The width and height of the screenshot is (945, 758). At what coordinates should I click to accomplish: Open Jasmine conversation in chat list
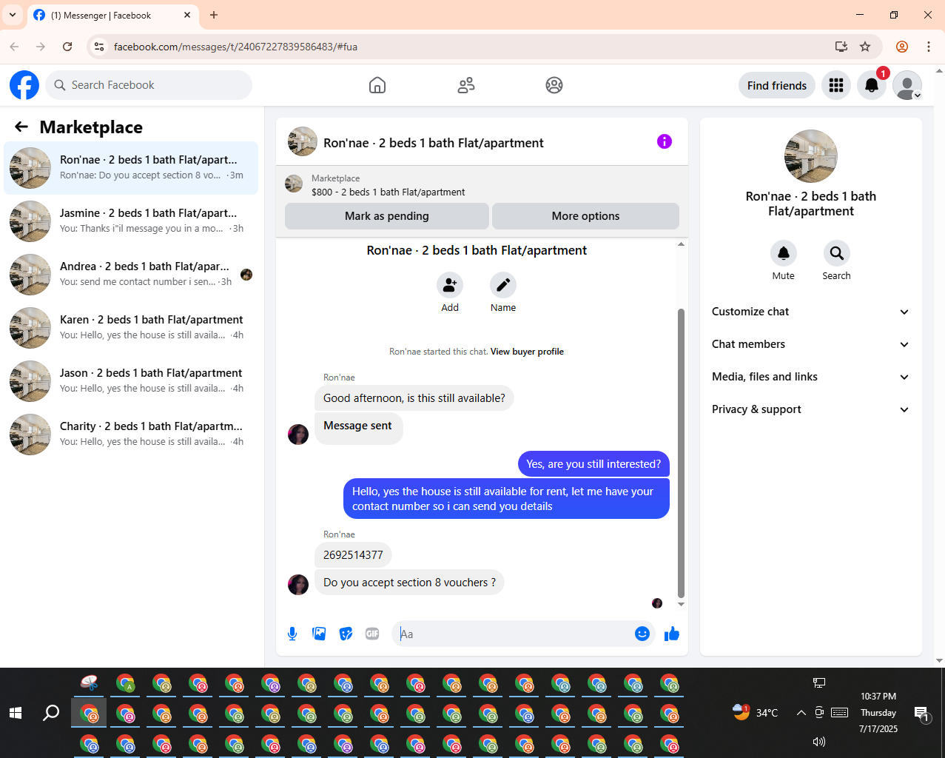click(x=131, y=221)
